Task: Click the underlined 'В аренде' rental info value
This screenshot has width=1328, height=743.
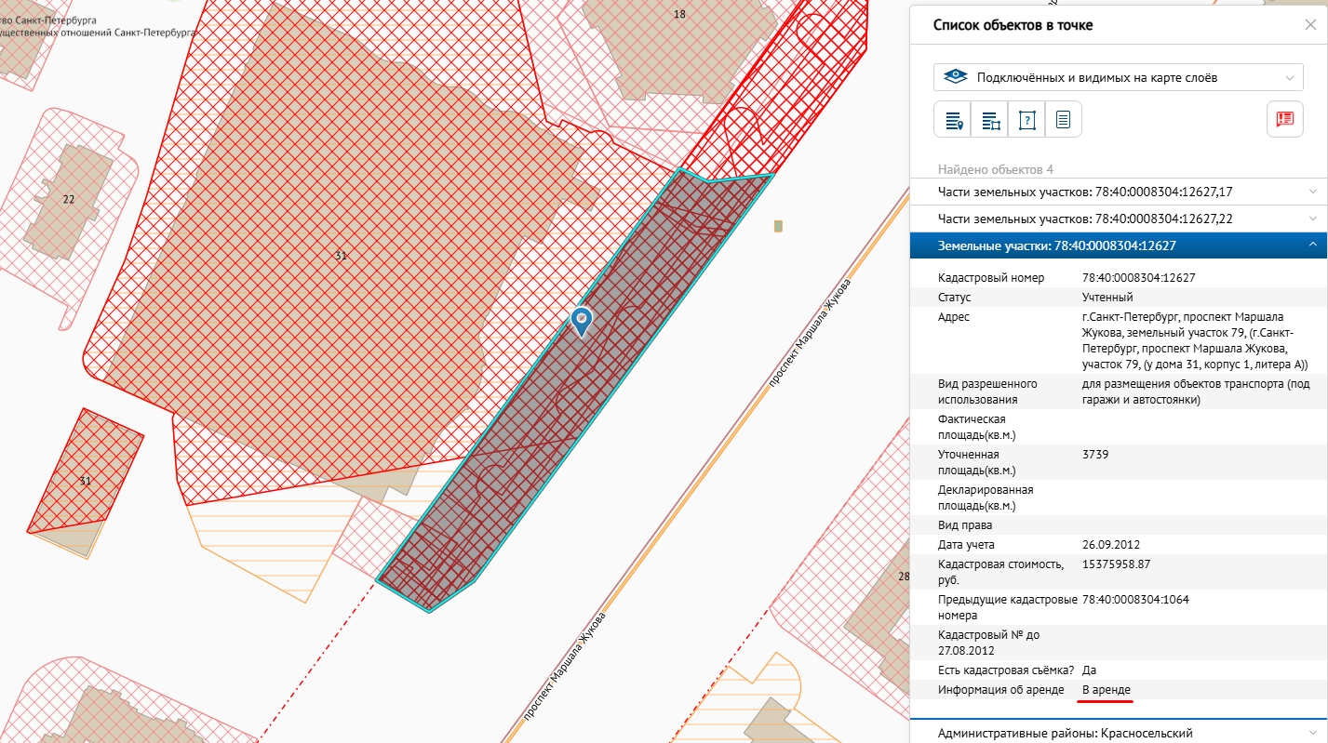Action: point(1107,689)
